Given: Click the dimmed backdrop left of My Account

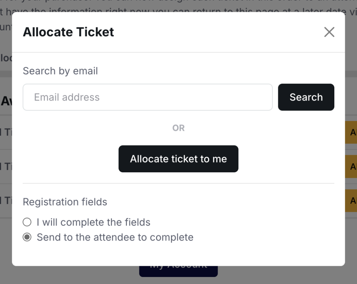Looking at the screenshot, I should 70,276.
